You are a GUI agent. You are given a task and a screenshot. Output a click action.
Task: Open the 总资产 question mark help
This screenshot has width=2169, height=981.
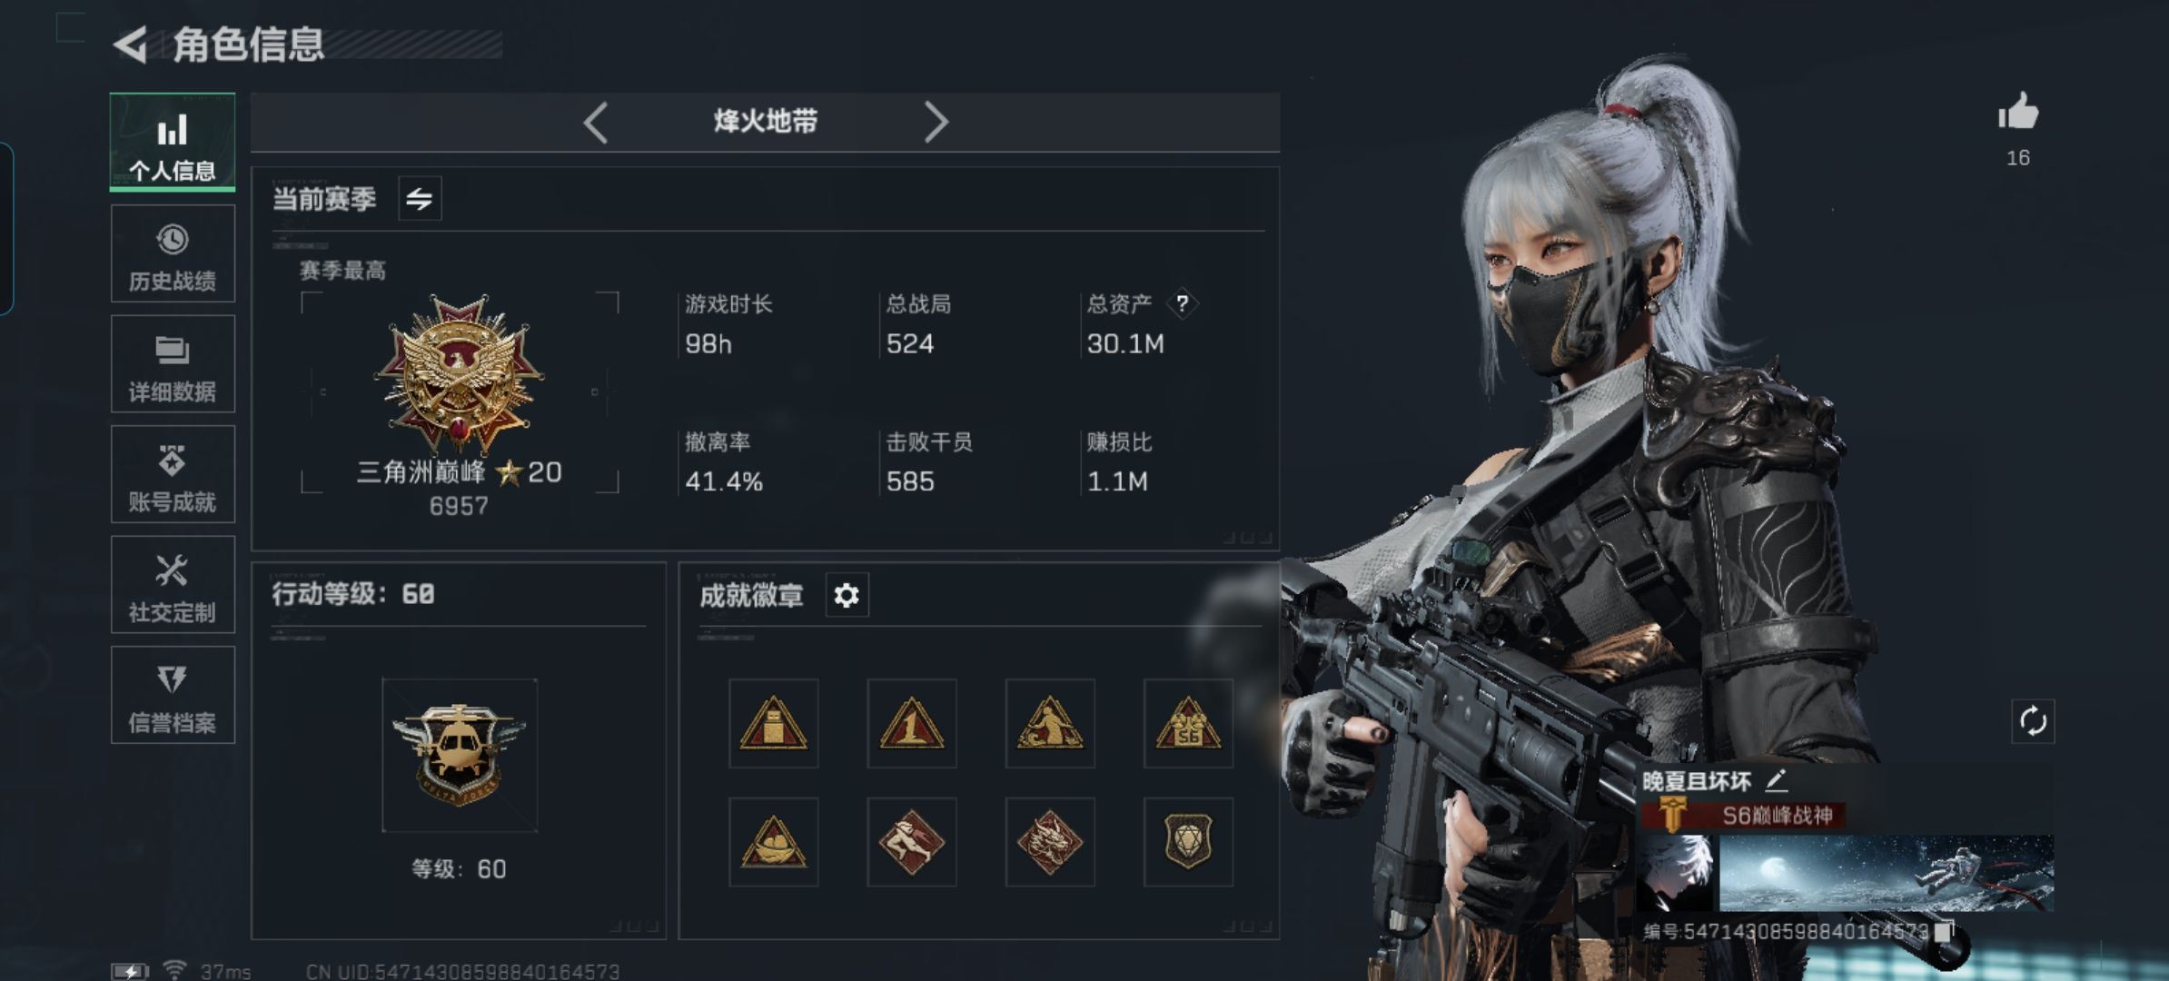[1182, 303]
